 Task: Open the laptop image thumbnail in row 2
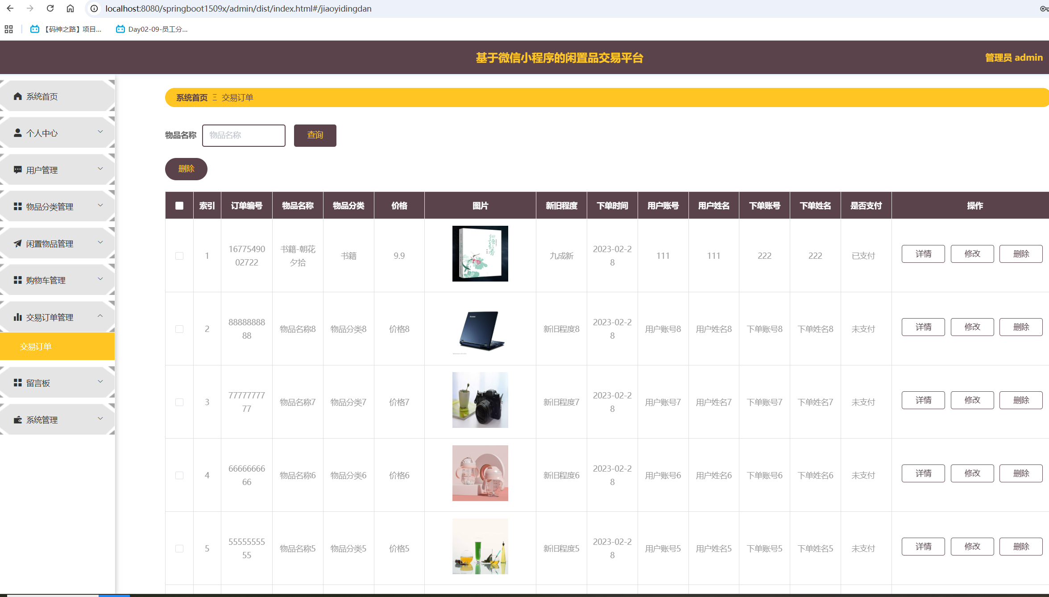pos(480,329)
